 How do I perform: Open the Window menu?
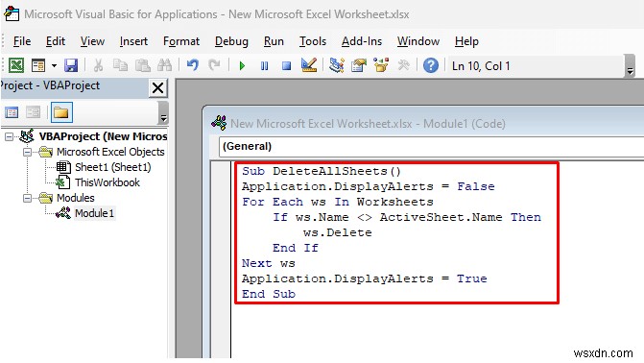(x=418, y=41)
